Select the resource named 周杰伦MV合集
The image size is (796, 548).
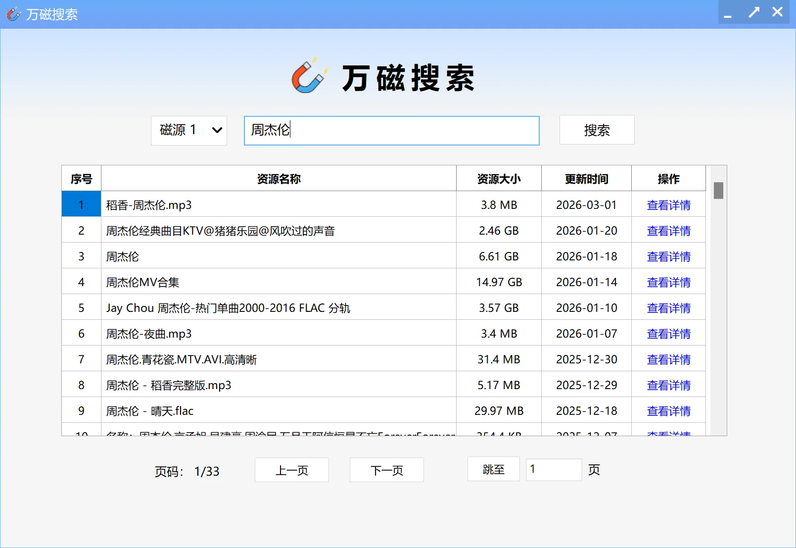pos(279,282)
